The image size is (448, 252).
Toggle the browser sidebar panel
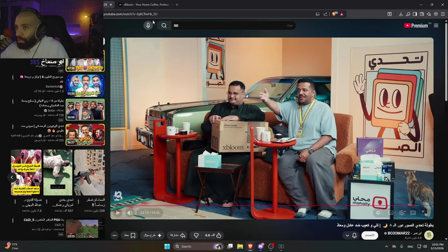coord(415,14)
